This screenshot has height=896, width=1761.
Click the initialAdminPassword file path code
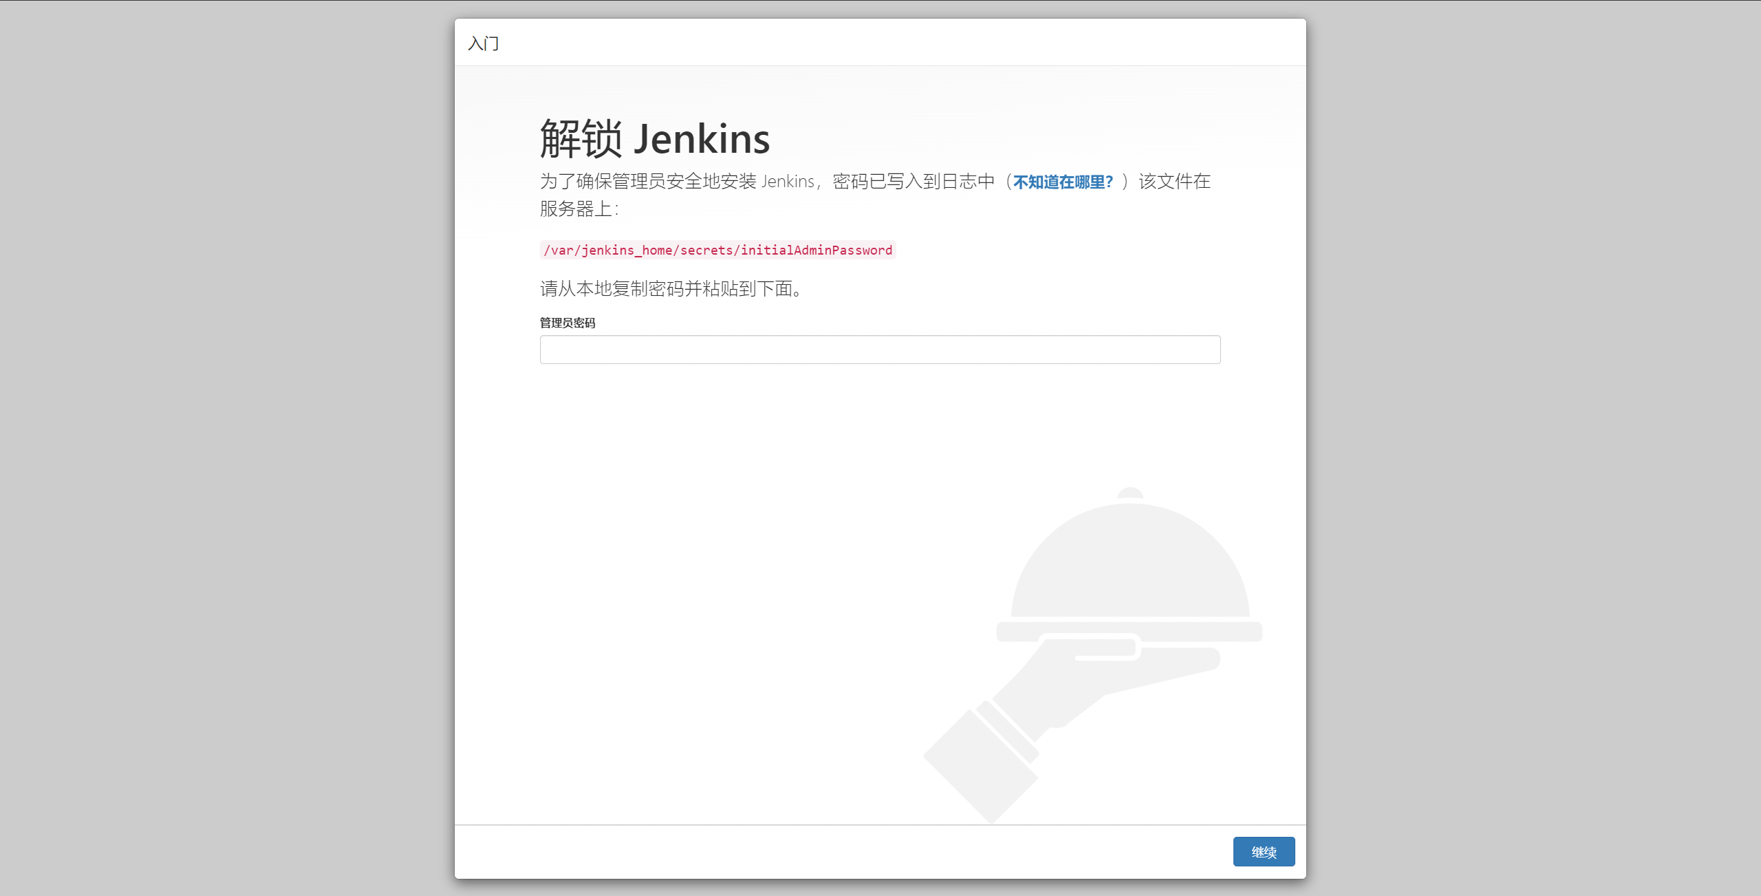click(717, 250)
